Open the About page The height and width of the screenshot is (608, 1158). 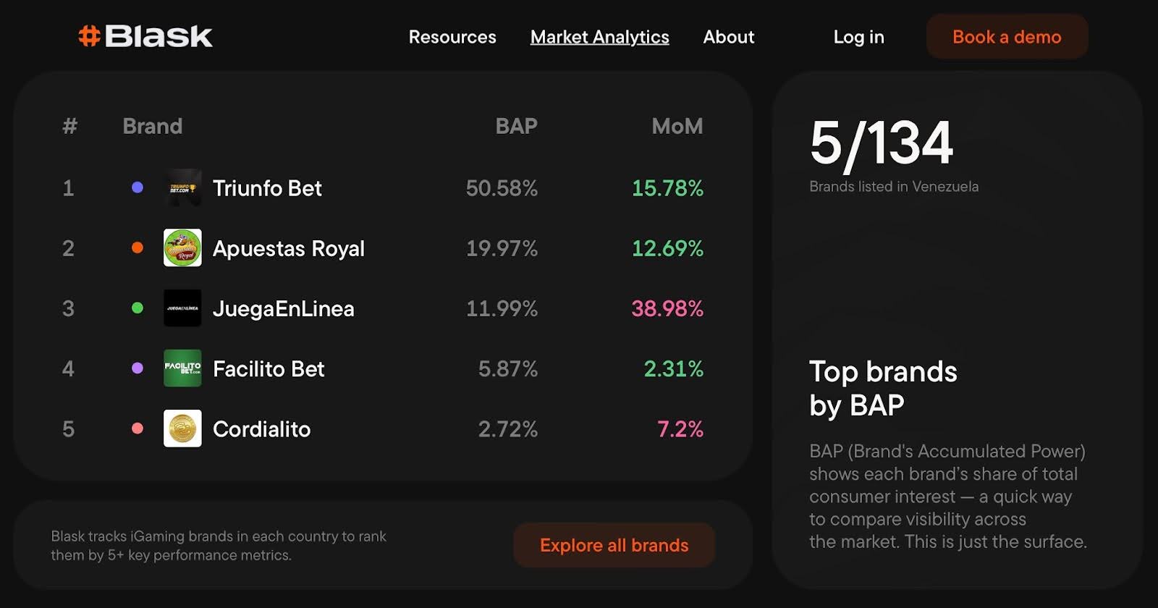[728, 37]
